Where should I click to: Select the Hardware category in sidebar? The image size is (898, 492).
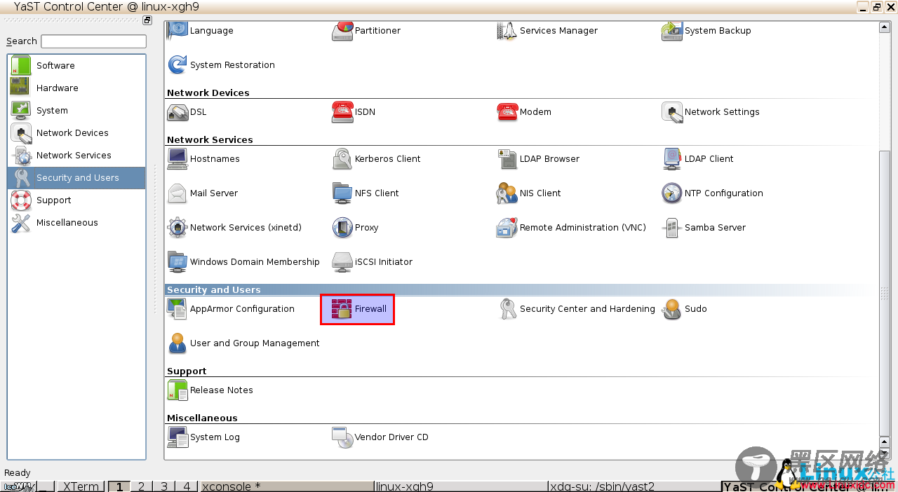click(x=76, y=88)
